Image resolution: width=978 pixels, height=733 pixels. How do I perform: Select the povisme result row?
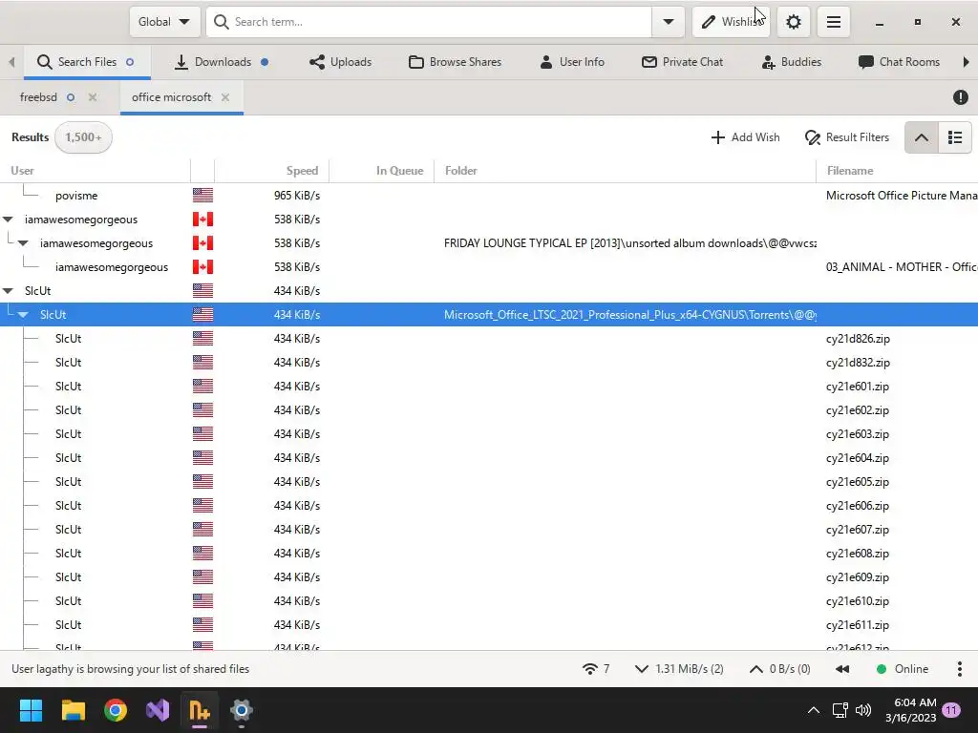coord(489,196)
